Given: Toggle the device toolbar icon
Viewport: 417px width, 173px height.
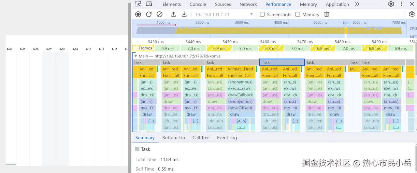Looking at the screenshot, I should pyautogui.click(x=149, y=4).
